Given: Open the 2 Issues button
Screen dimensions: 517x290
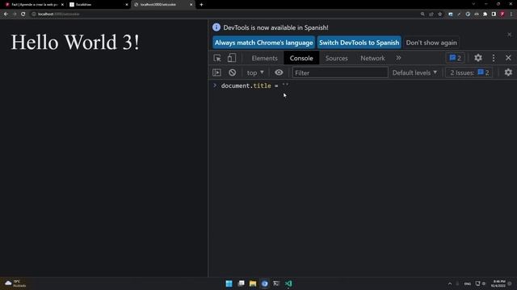Looking at the screenshot, I should [469, 72].
